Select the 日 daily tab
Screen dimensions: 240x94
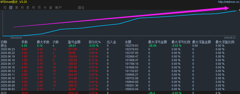coord(11,8)
